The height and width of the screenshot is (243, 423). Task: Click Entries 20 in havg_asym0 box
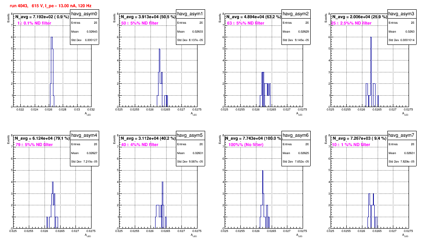(x=84, y=23)
